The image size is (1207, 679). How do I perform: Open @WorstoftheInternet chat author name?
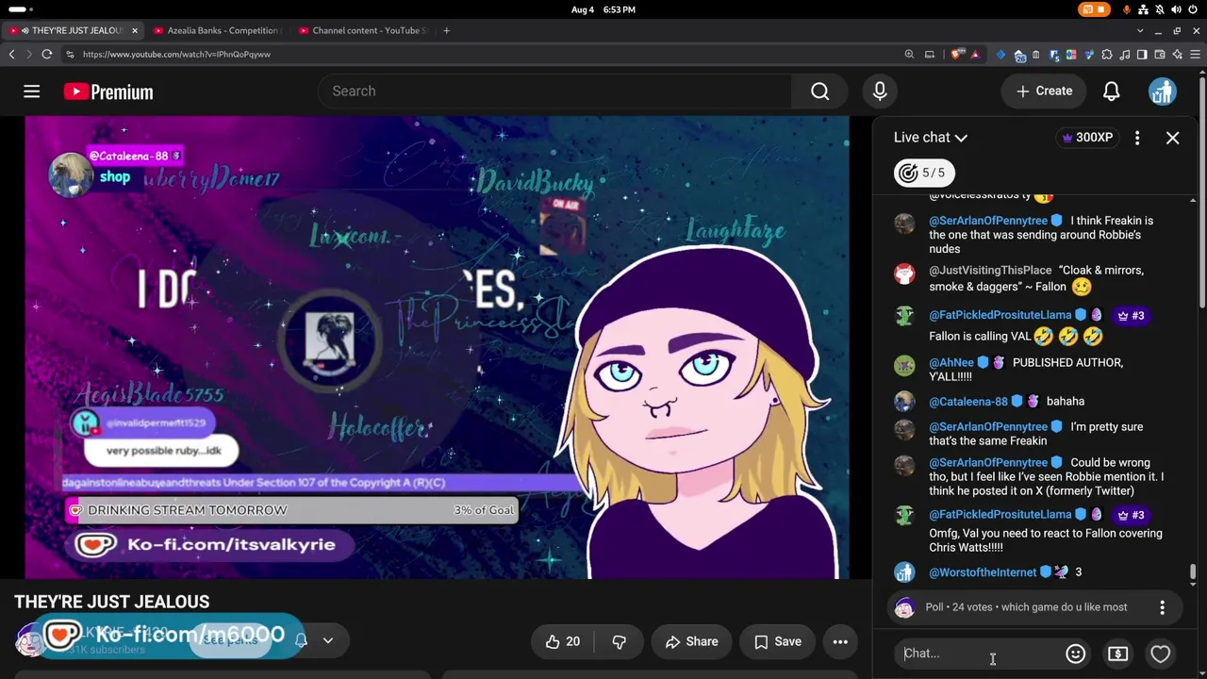click(982, 572)
